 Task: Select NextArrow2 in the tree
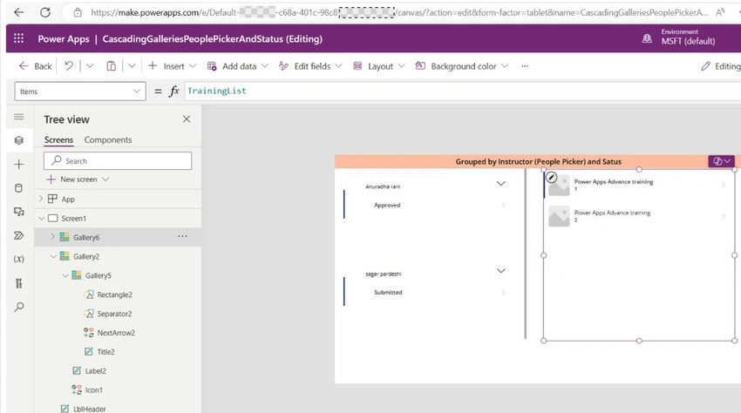(116, 333)
